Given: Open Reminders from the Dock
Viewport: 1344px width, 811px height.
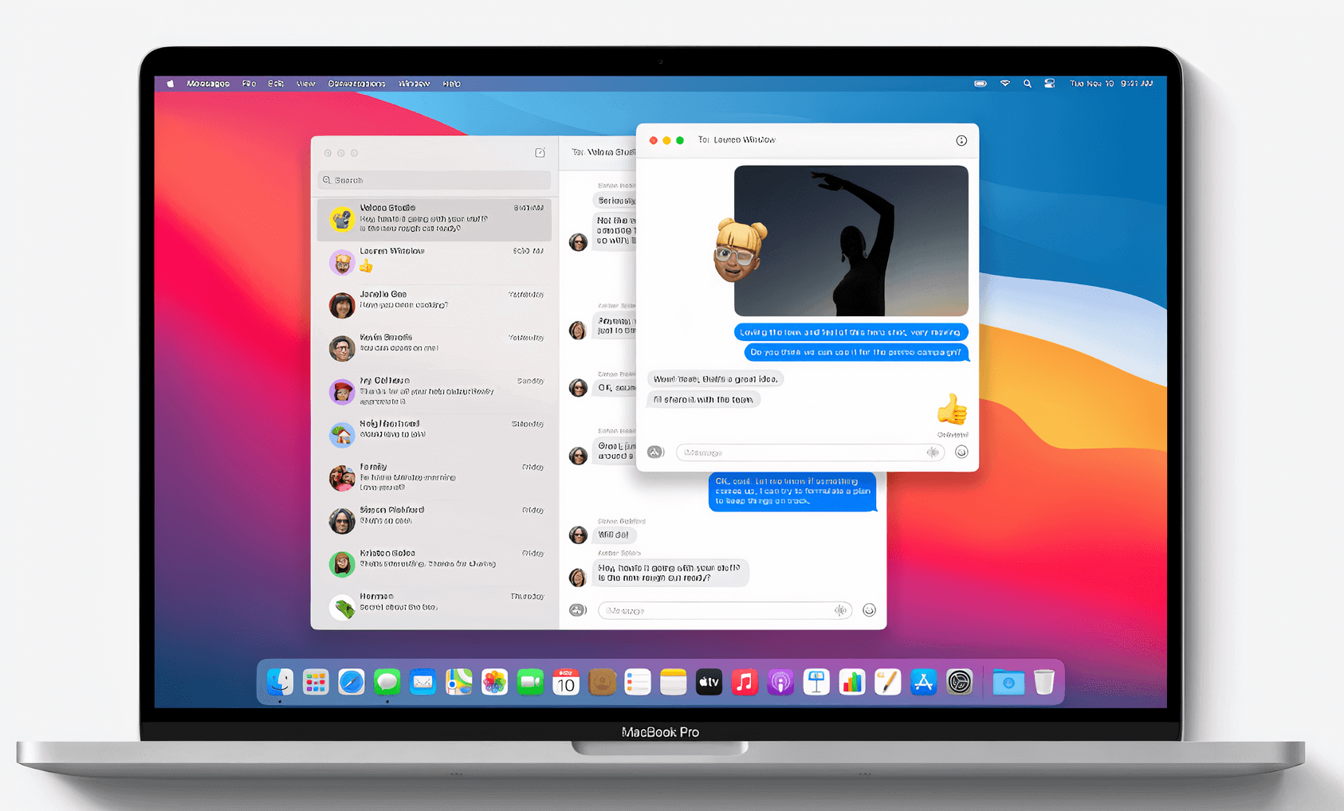Looking at the screenshot, I should (x=638, y=682).
